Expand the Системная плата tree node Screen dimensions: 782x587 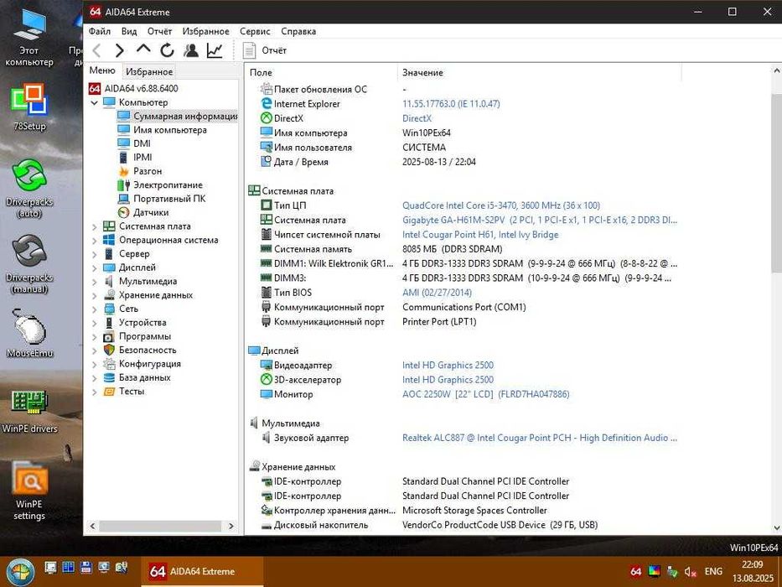tap(94, 226)
